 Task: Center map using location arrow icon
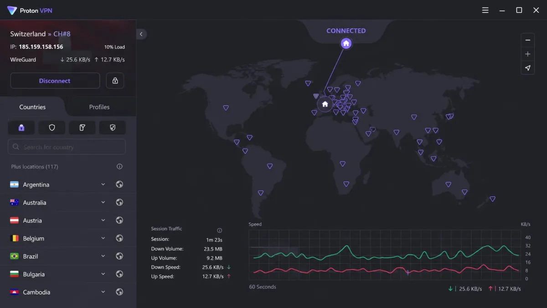pyautogui.click(x=528, y=68)
